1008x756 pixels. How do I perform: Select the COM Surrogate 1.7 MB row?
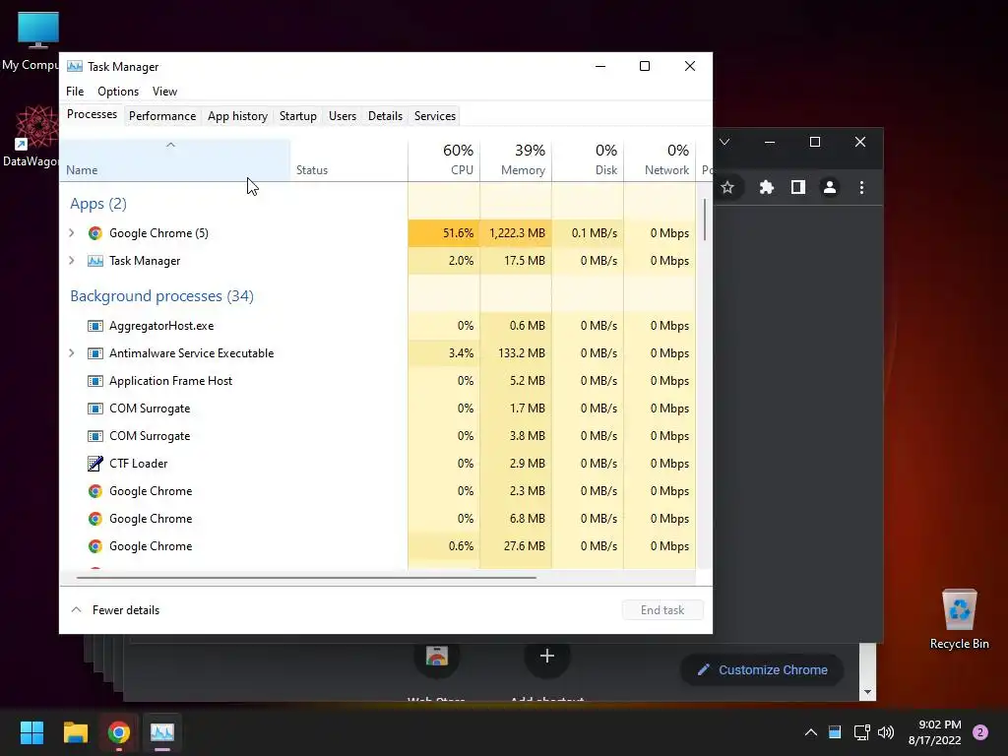coord(378,409)
